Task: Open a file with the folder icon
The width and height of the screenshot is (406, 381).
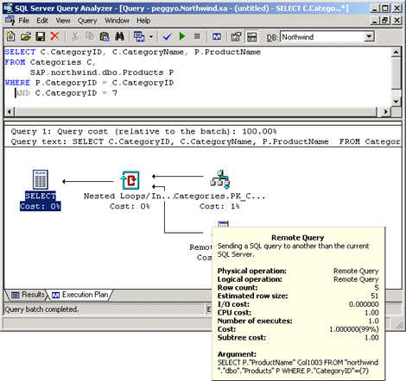Action: pyautogui.click(x=26, y=36)
